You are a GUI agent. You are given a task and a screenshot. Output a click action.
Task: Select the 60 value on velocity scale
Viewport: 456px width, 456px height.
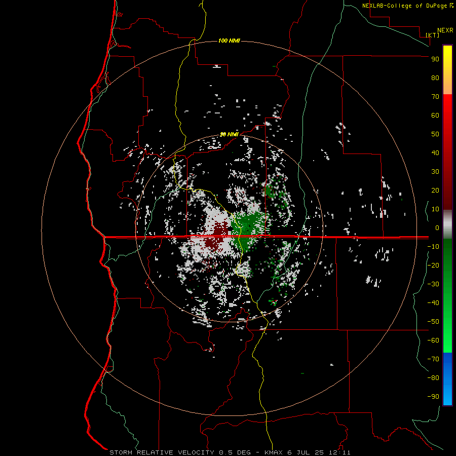point(435,115)
